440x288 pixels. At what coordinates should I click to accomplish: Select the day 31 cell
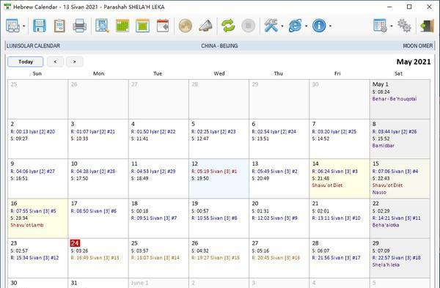point(98,283)
